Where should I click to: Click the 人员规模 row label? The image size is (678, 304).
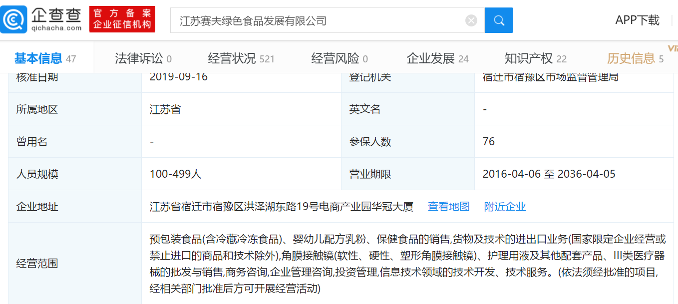(37, 174)
